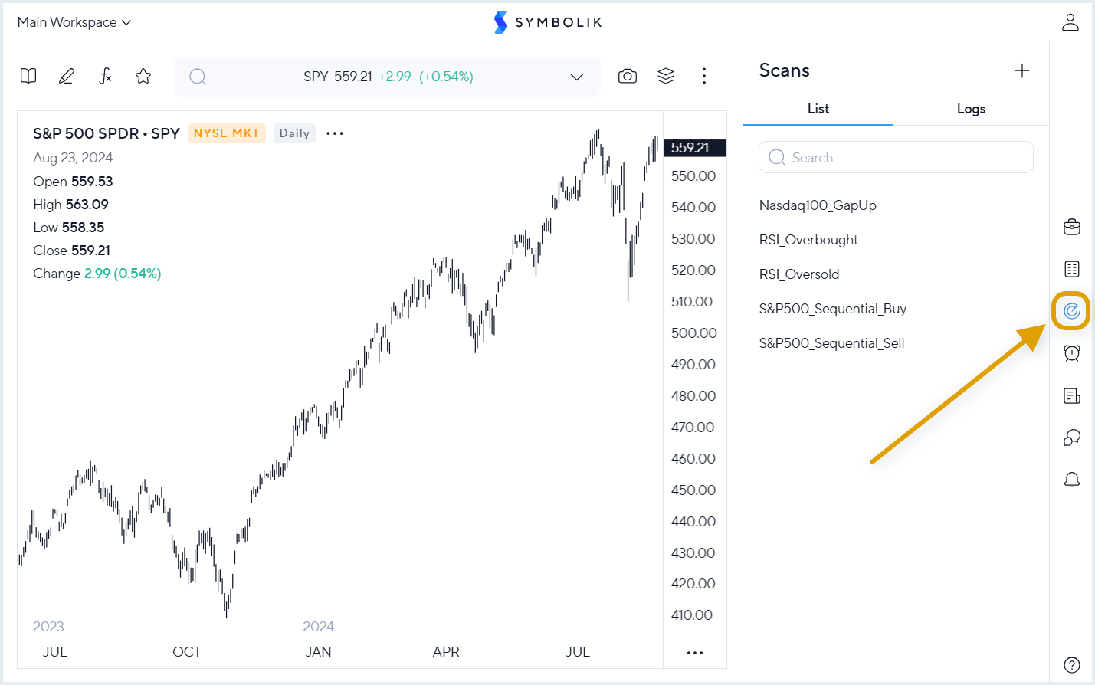Focus the scans Search field

pos(896,157)
